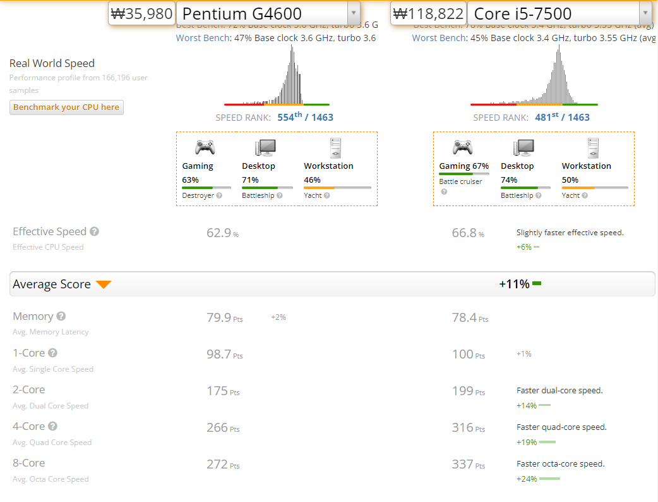Click the 66.8% effective speed value
This screenshot has width=658, height=502.
tap(468, 233)
